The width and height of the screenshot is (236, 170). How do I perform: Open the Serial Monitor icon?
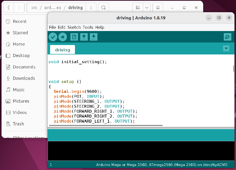(x=227, y=37)
